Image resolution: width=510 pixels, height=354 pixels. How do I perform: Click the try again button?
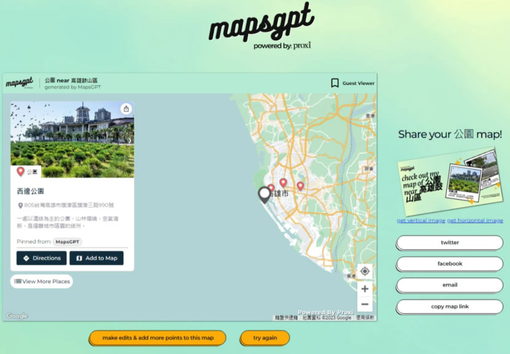pyautogui.click(x=265, y=338)
